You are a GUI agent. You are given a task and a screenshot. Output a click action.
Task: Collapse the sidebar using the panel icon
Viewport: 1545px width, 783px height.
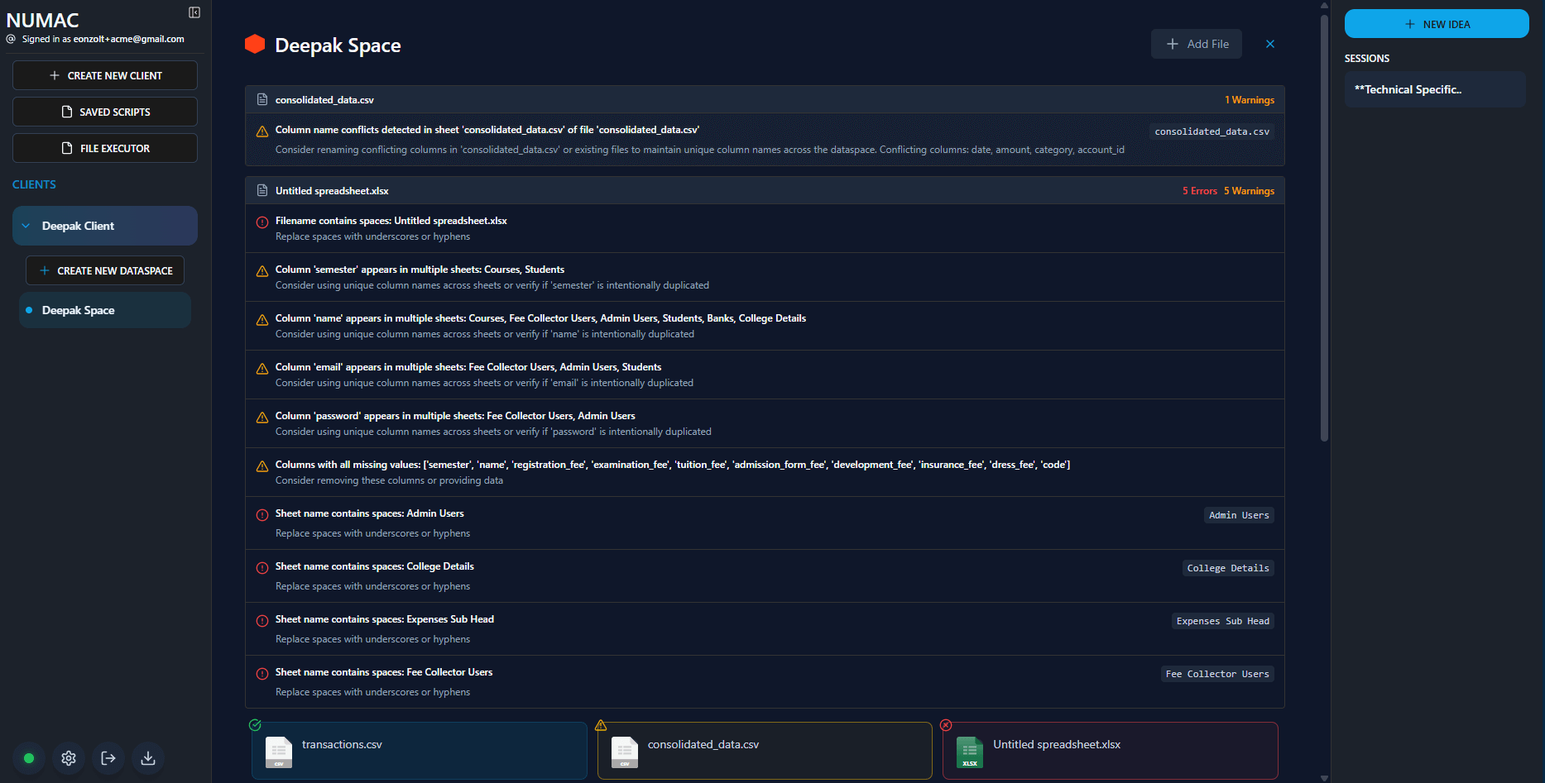[x=194, y=12]
